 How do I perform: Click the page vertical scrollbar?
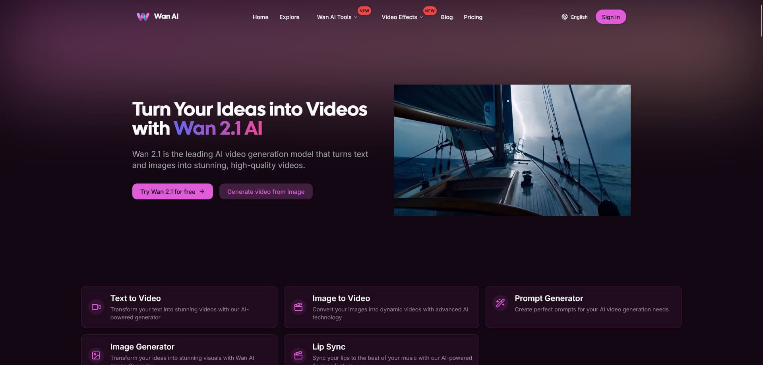click(x=761, y=21)
